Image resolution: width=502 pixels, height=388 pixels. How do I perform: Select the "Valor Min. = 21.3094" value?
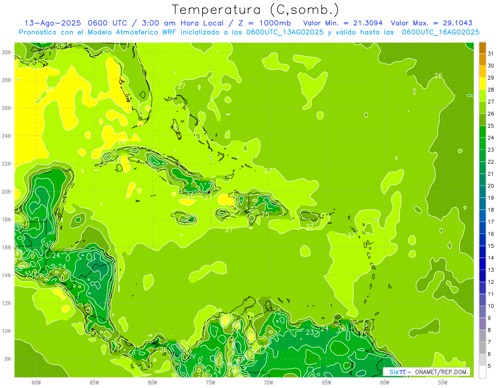(343, 23)
